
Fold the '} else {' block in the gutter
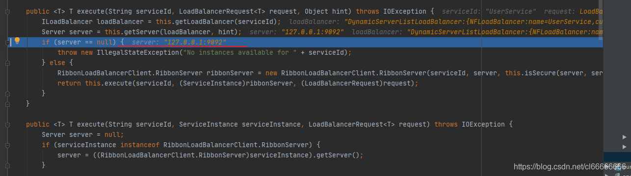pyautogui.click(x=7, y=62)
